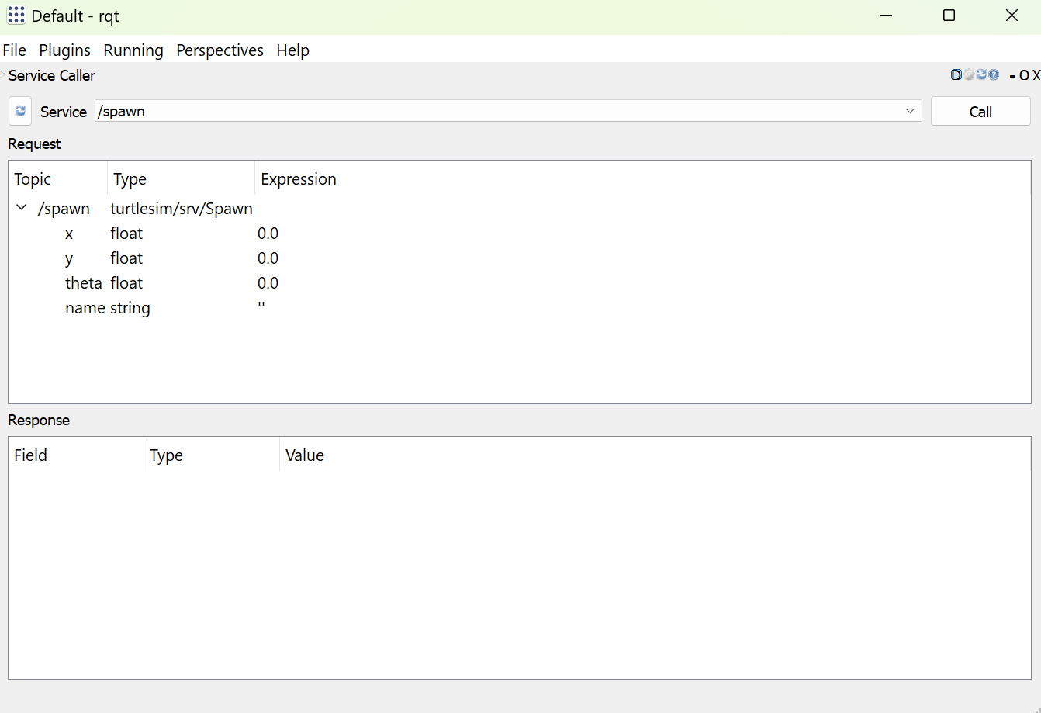Screen dimensions: 1041x713
Task: Open the Running menu
Action: [x=133, y=50]
